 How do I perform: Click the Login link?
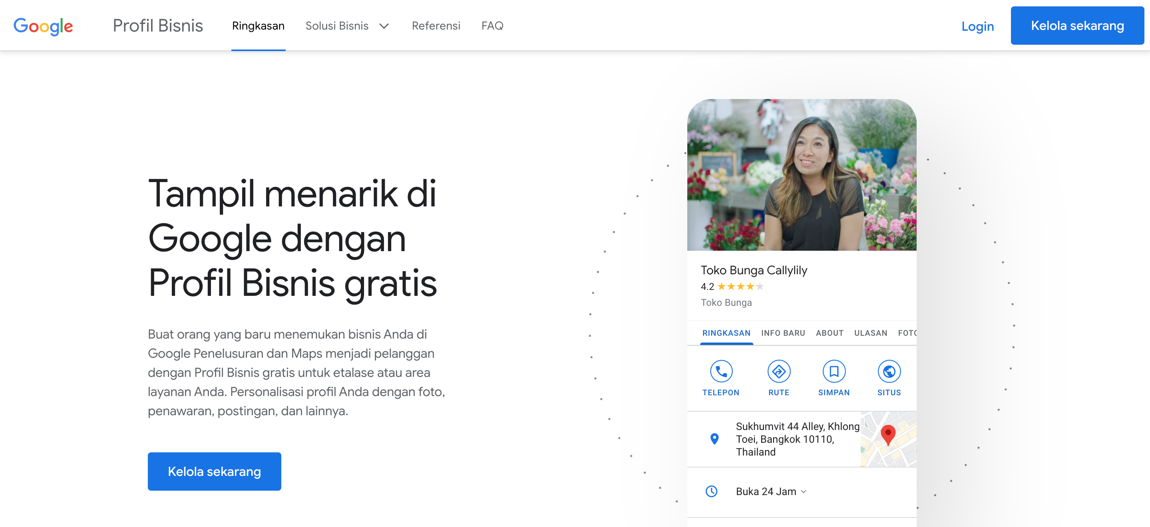coord(977,26)
